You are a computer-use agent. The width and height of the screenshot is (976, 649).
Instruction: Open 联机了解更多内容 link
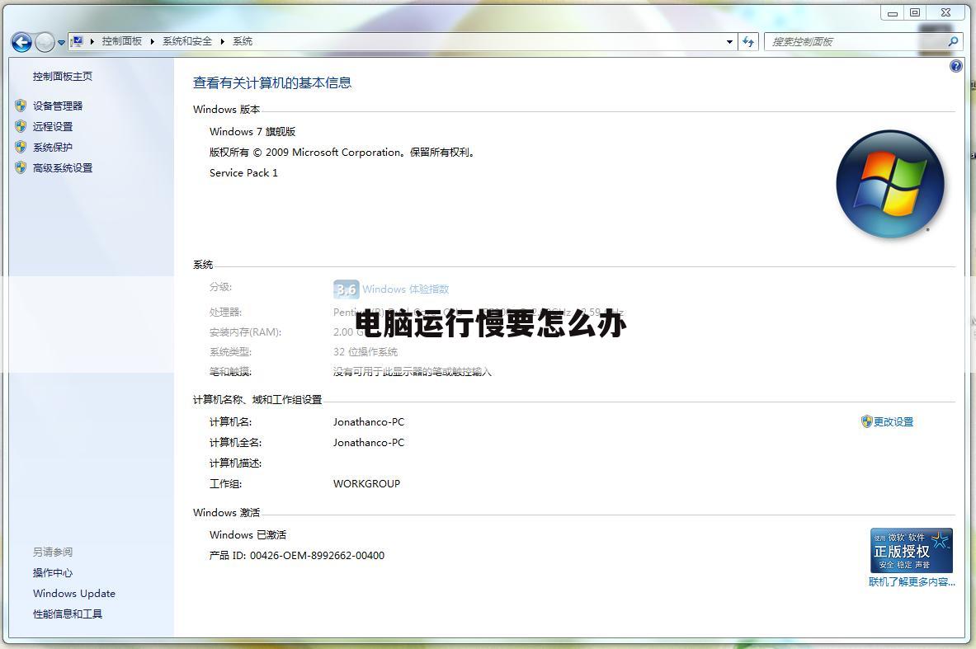[912, 582]
